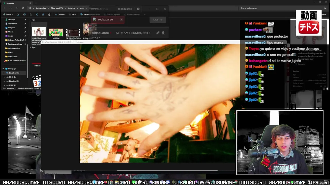Open the Ver view dropdown
This screenshot has height=185, width=330.
73,15
